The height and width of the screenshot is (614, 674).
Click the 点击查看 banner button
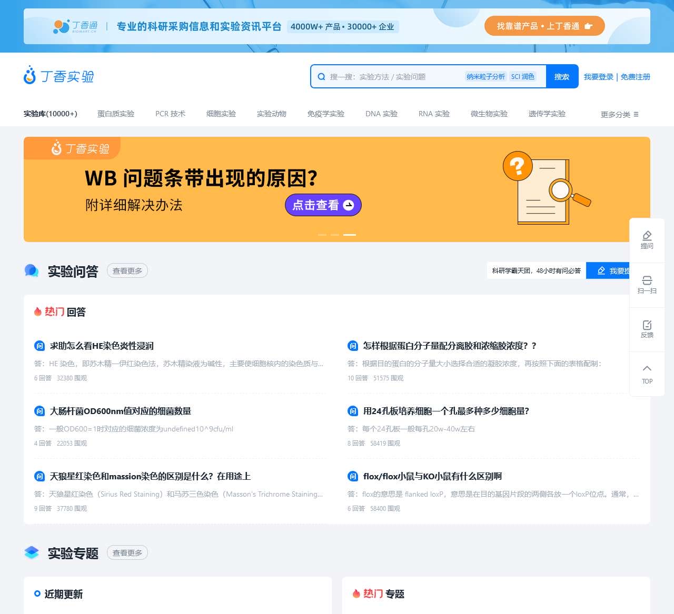click(x=323, y=205)
